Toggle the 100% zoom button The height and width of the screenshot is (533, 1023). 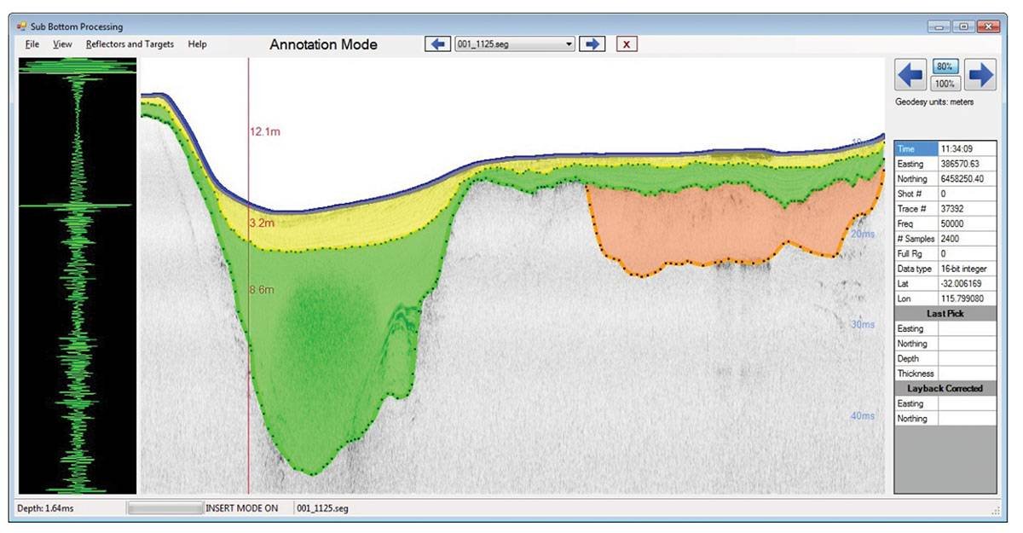coord(944,84)
